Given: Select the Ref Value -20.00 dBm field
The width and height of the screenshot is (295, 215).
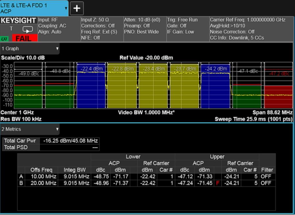Looking at the screenshot, I should point(146,58).
